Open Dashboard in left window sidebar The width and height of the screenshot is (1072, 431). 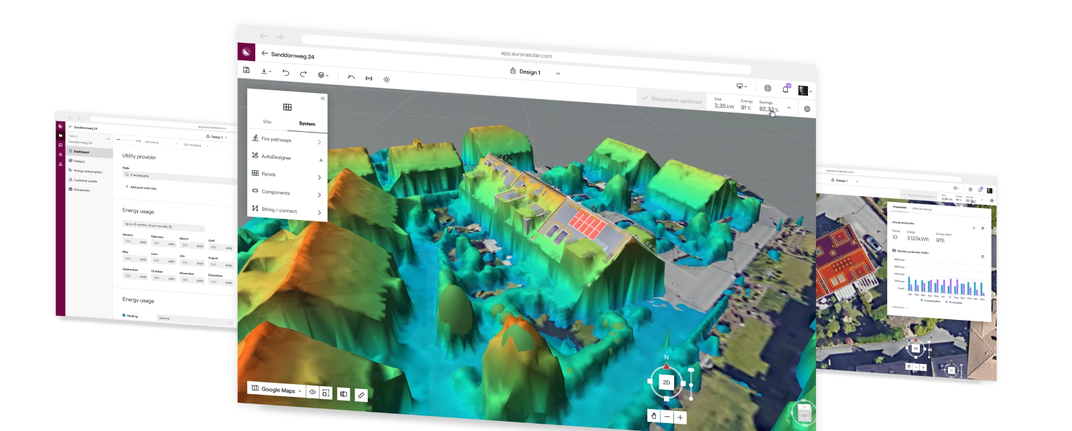89,152
